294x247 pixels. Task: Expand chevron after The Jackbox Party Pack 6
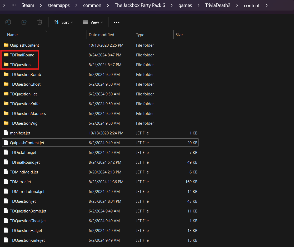(172, 6)
